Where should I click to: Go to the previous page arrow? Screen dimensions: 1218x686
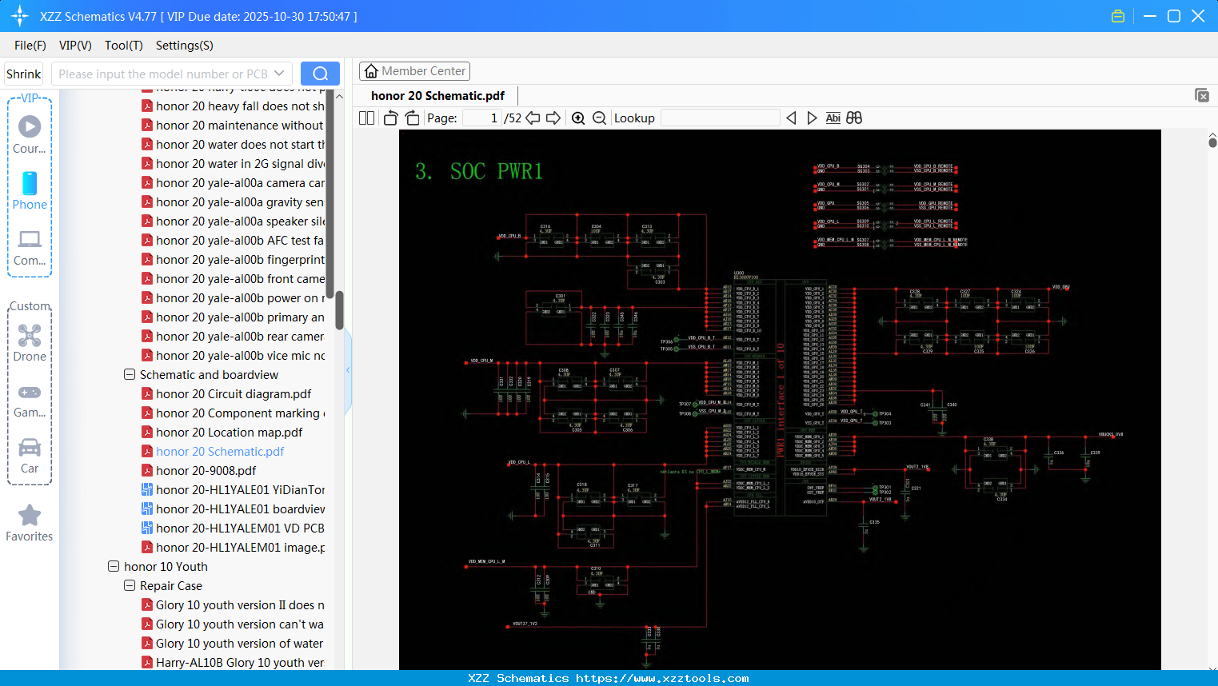point(533,118)
